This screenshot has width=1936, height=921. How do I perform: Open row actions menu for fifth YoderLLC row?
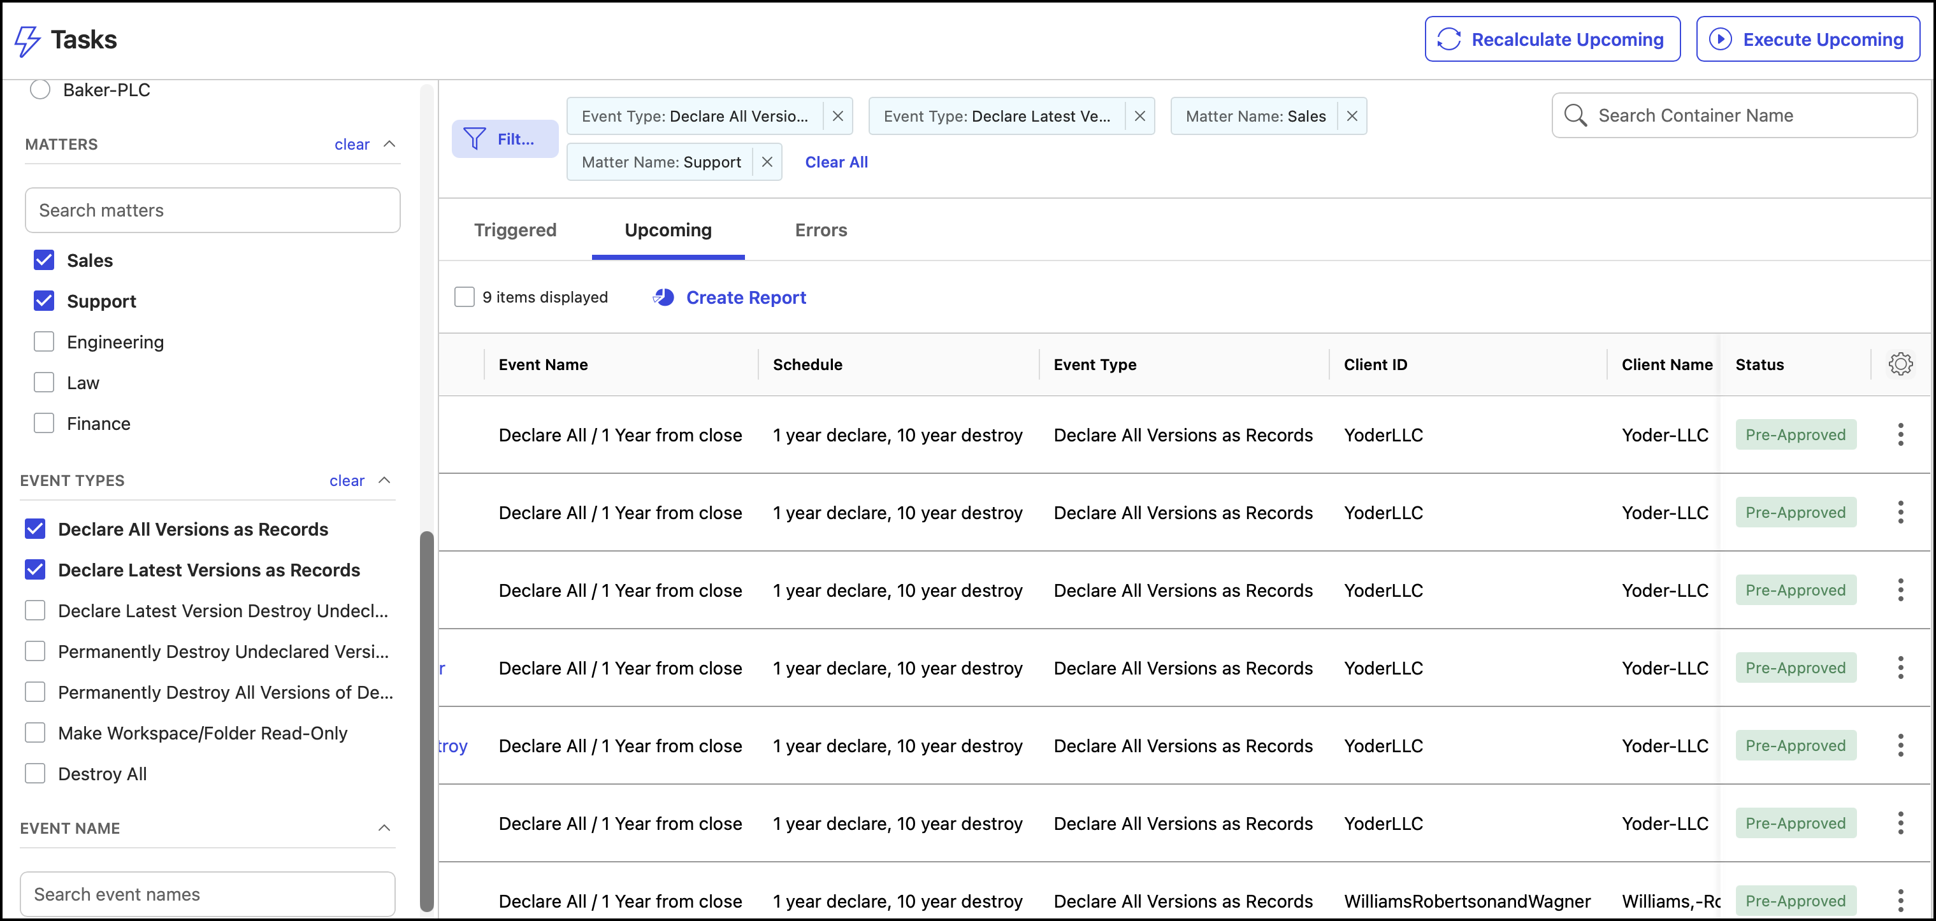click(x=1900, y=746)
